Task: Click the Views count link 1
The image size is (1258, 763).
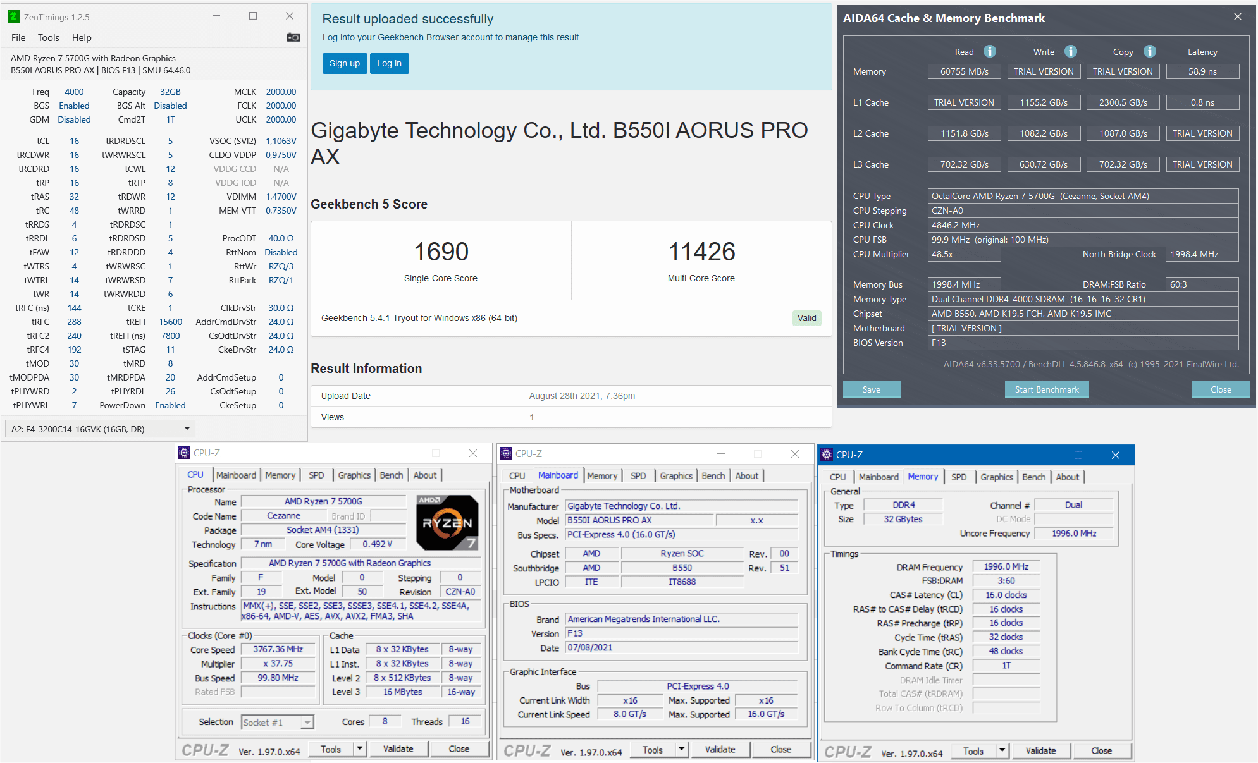Action: click(532, 417)
